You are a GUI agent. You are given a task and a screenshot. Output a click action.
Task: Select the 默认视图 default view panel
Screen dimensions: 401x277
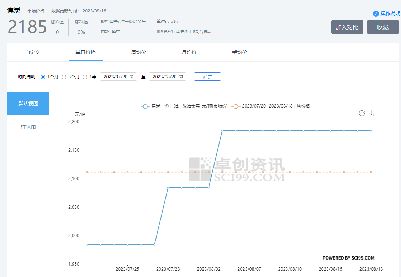coord(28,103)
